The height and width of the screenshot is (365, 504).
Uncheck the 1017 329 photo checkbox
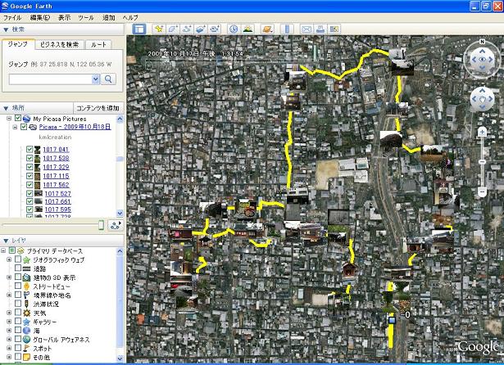30,167
